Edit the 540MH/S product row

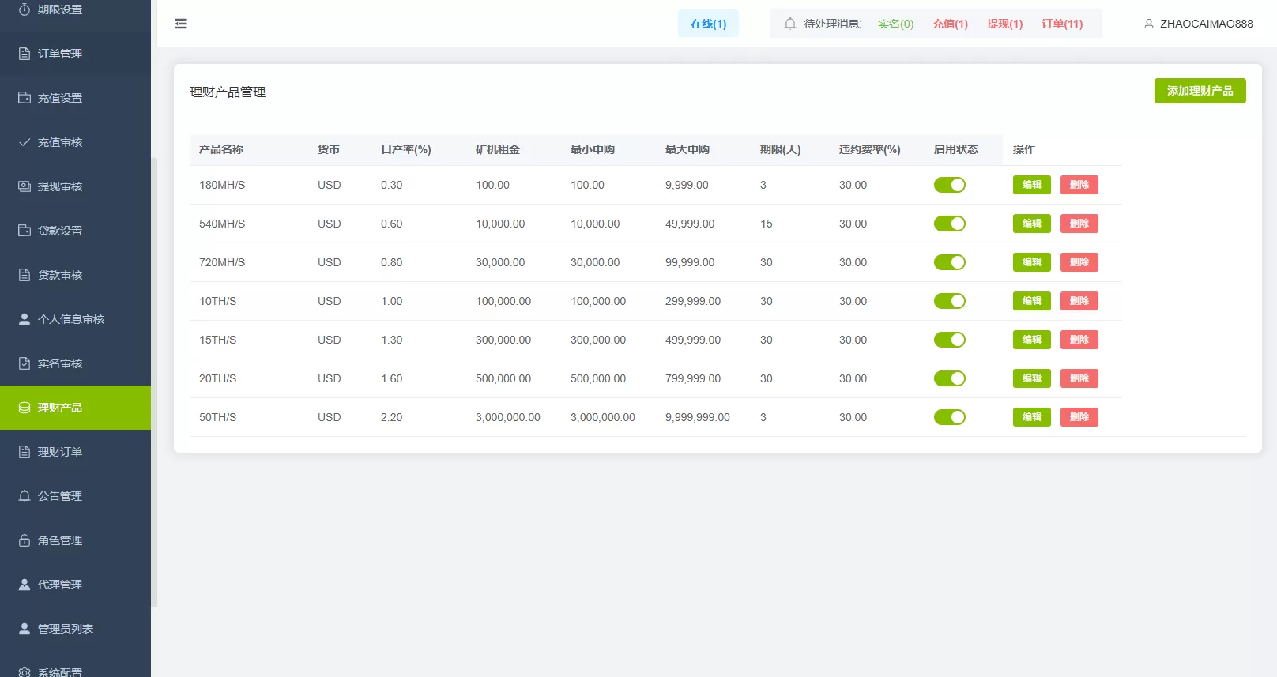tap(1031, 224)
